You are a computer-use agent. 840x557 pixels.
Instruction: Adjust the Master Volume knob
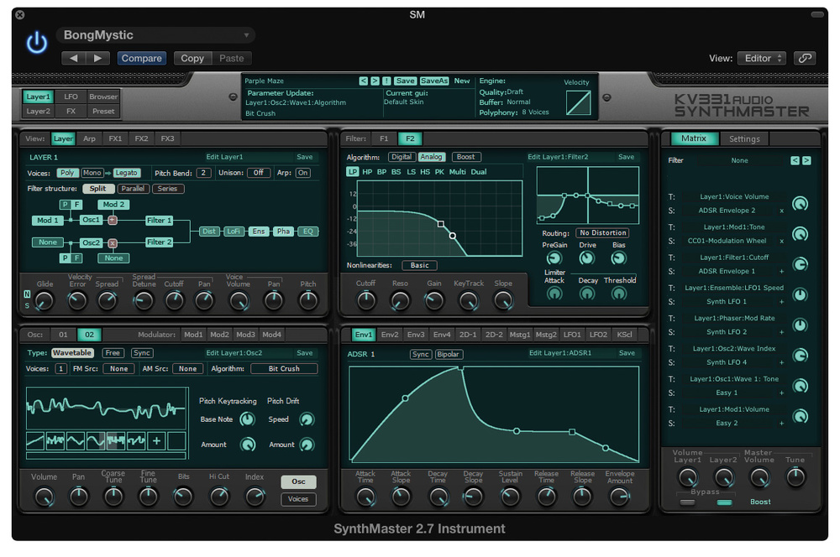pos(759,477)
